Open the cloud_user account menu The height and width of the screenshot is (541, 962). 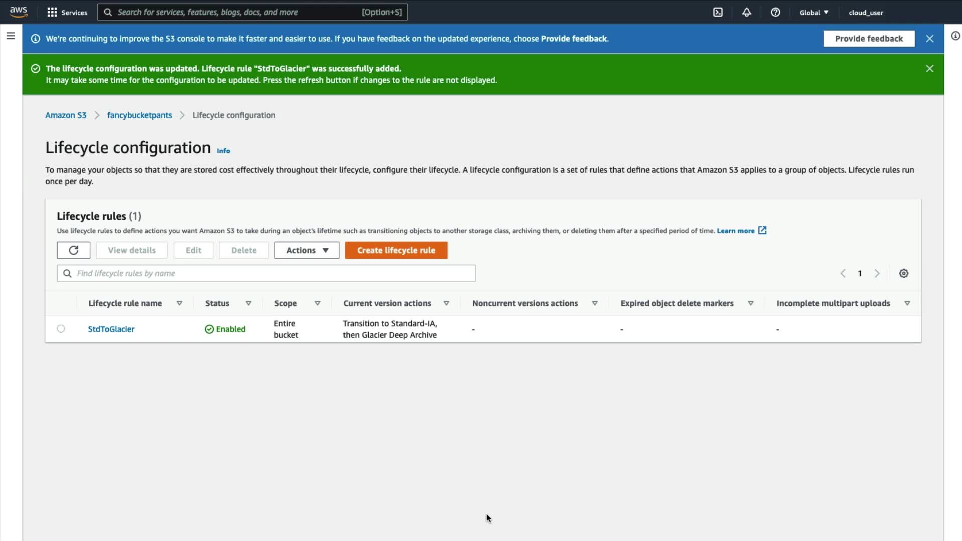(x=866, y=13)
